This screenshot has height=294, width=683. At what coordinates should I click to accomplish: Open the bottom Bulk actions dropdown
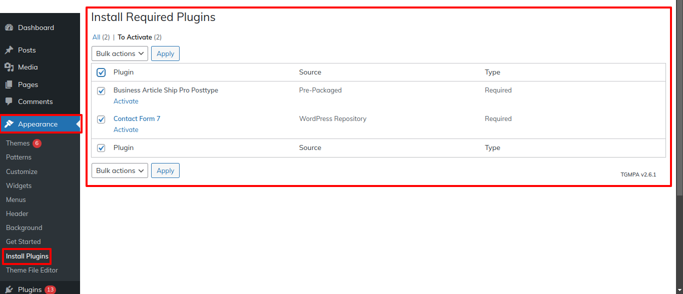[120, 170]
